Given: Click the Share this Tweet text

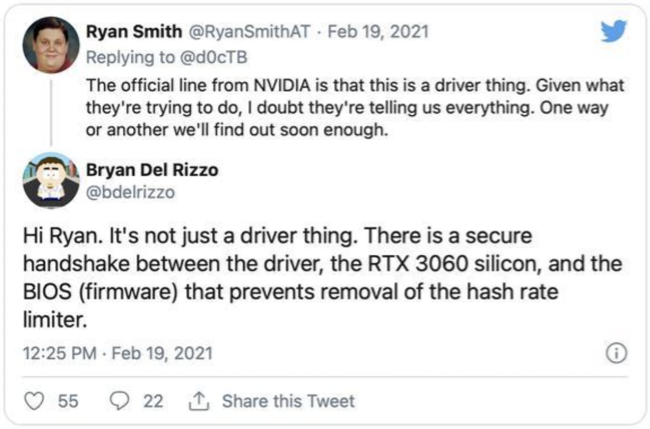Looking at the screenshot, I should coord(288,401).
